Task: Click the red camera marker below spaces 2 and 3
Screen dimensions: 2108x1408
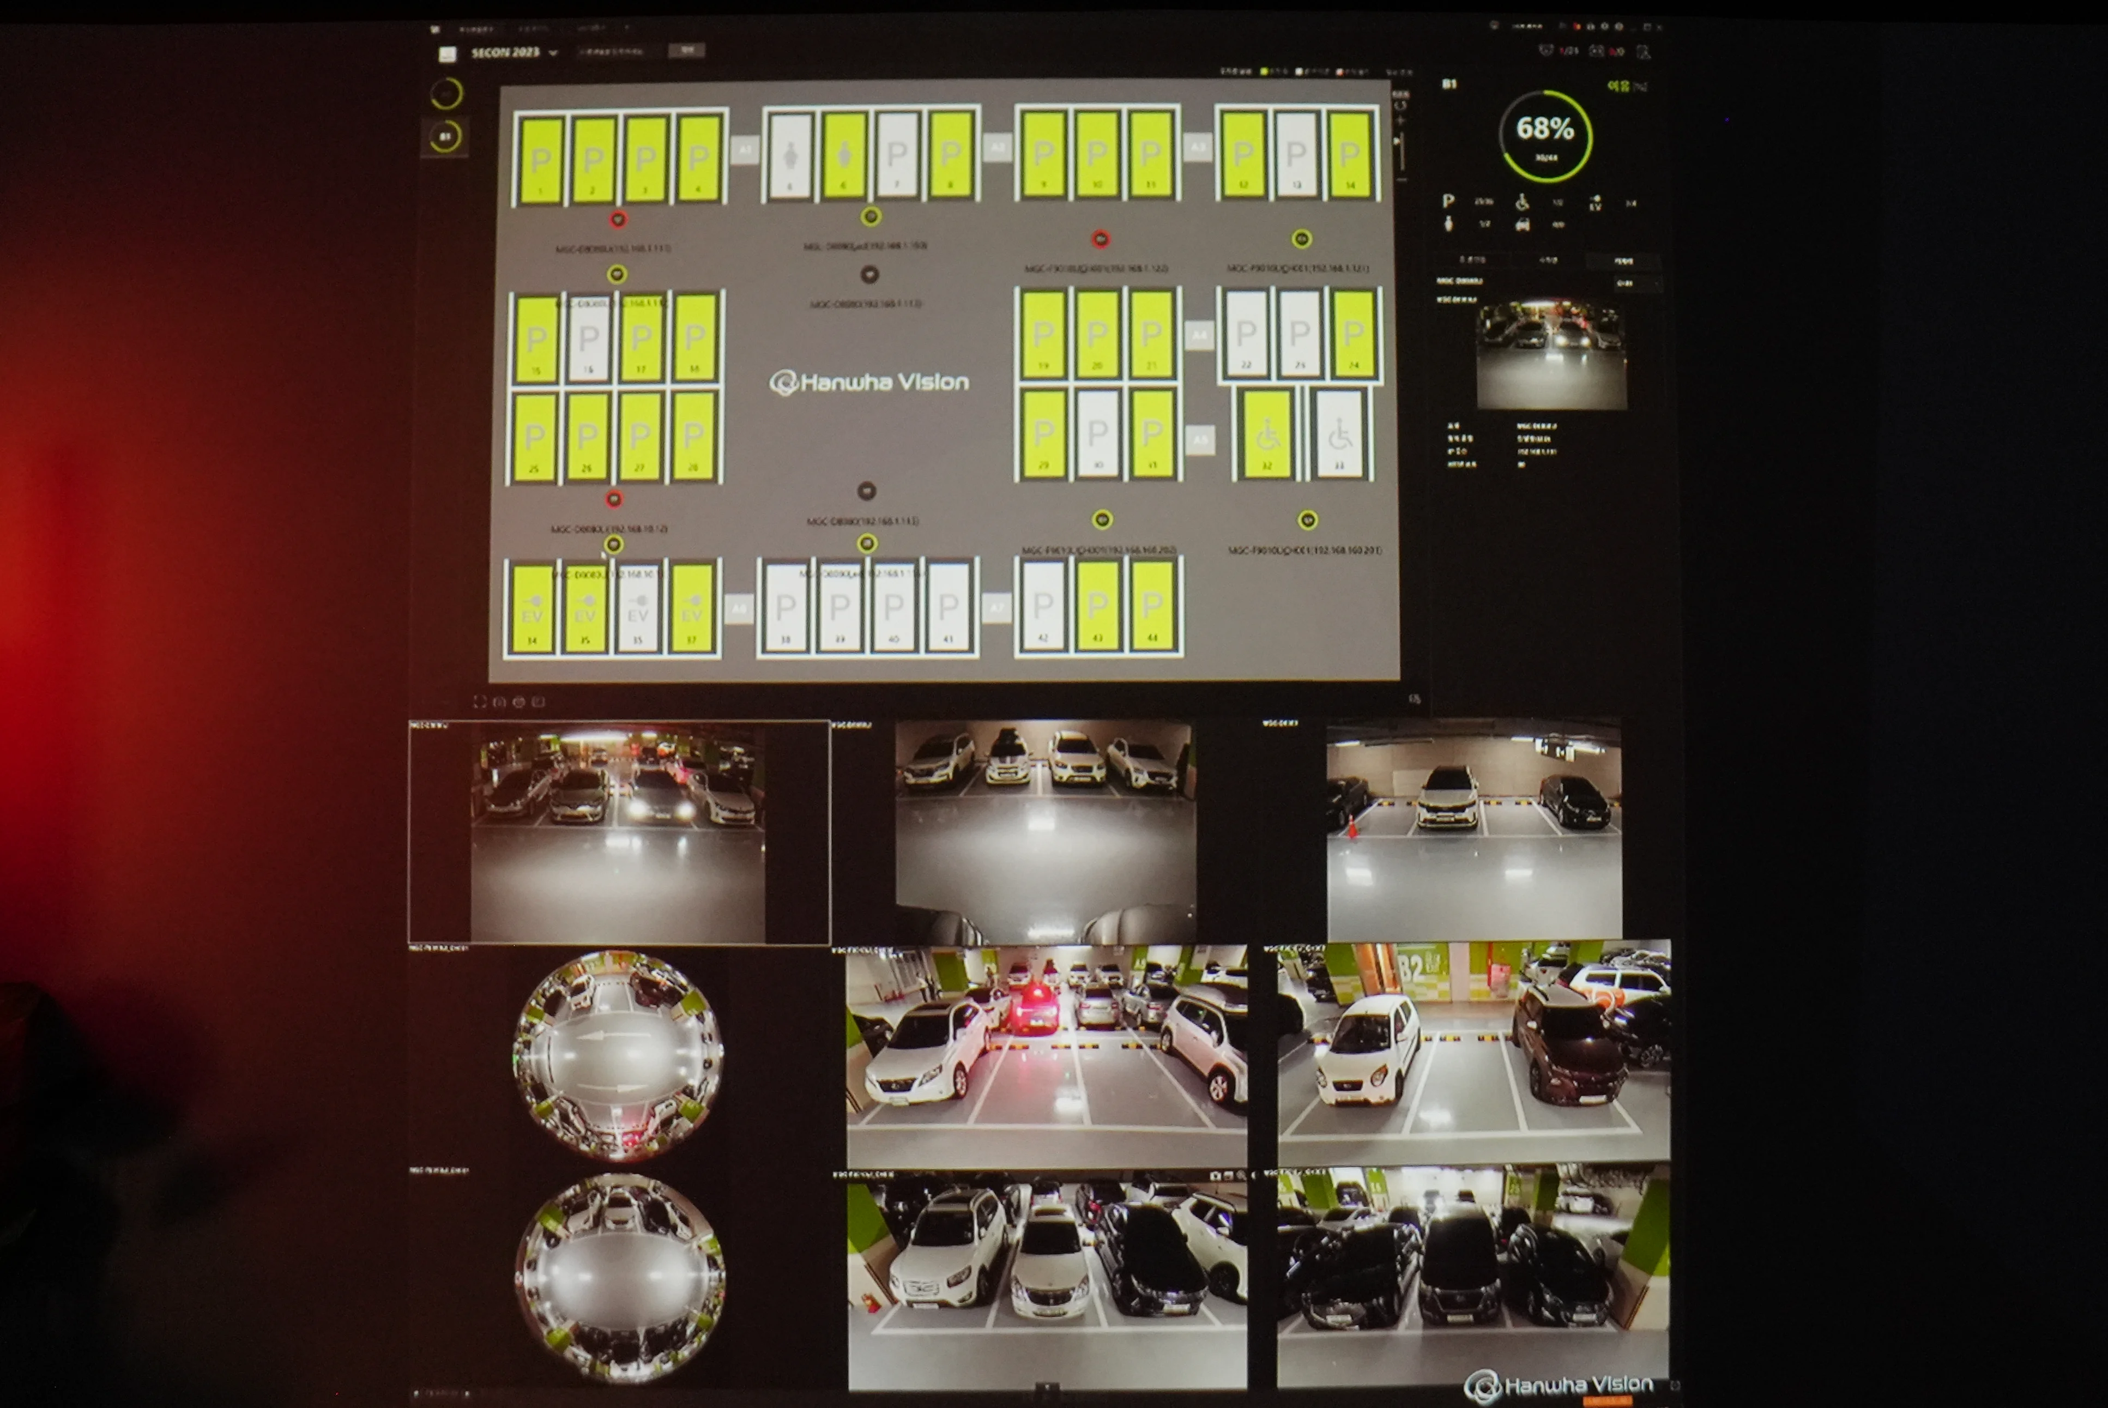Action: pyautogui.click(x=618, y=219)
